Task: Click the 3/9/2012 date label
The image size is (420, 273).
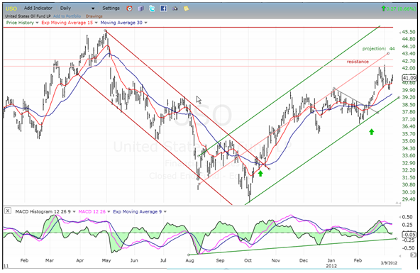Action: pos(389,263)
